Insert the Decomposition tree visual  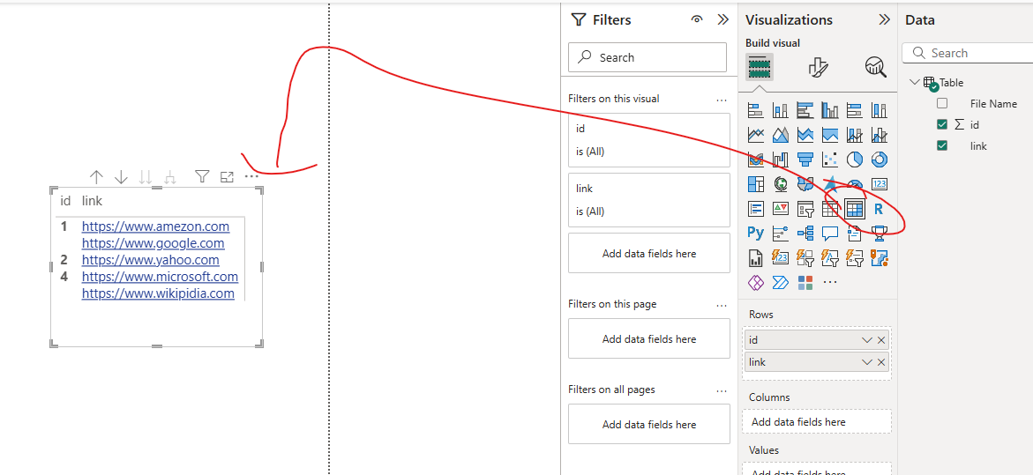pos(805,233)
